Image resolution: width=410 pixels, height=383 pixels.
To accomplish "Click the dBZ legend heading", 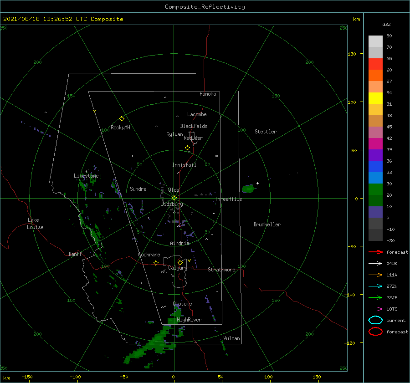I will (386, 24).
